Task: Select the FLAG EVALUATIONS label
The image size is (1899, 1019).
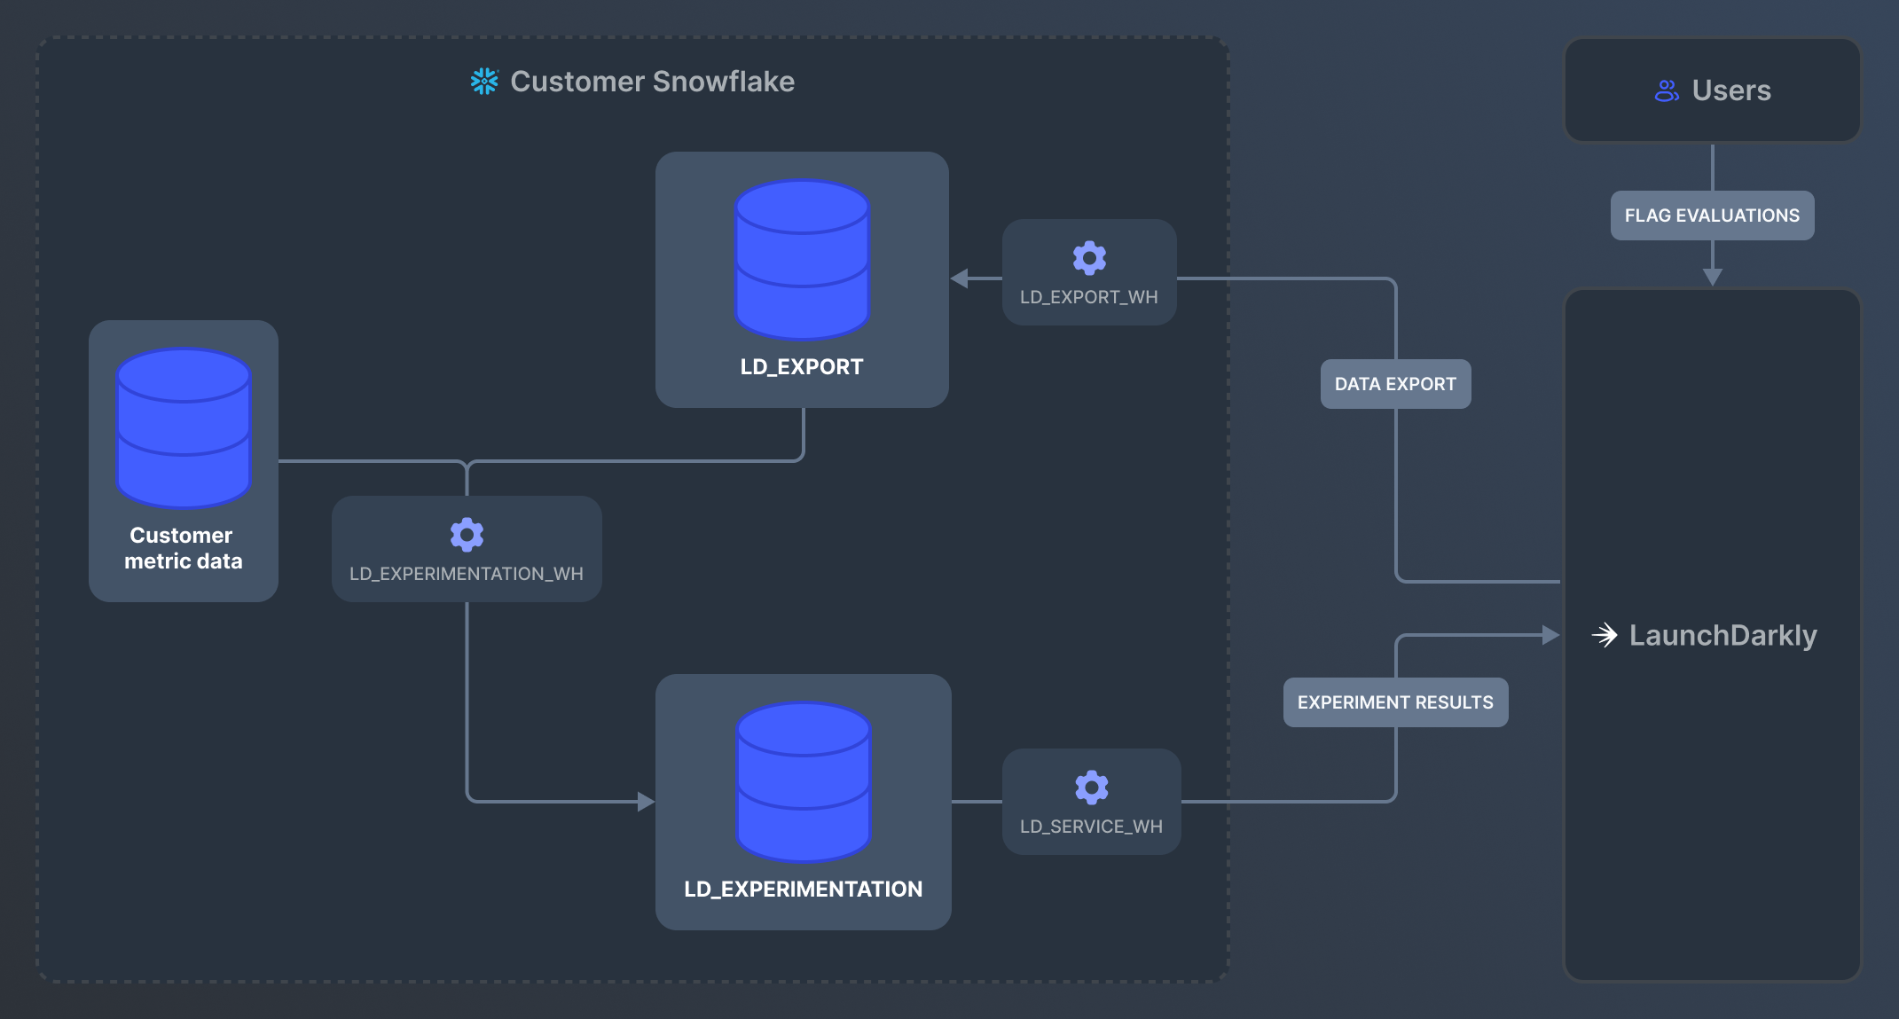Action: coord(1712,215)
